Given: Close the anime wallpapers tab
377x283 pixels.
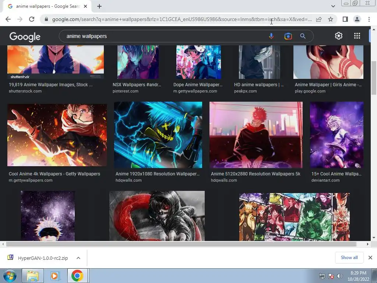Looking at the screenshot, I should tap(85, 7).
